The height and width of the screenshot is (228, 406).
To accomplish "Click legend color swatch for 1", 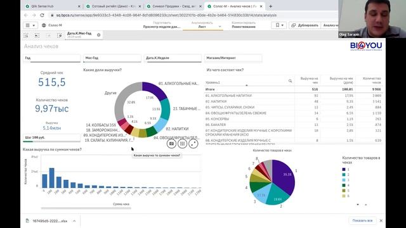I will click(x=344, y=170).
